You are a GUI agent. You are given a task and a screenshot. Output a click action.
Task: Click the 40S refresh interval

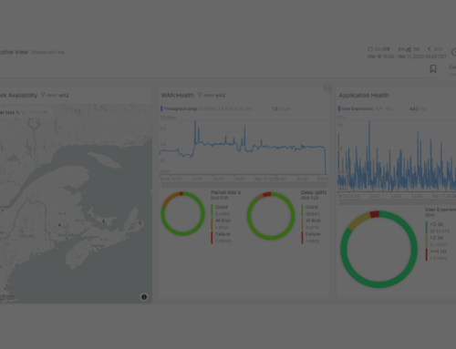(x=438, y=49)
